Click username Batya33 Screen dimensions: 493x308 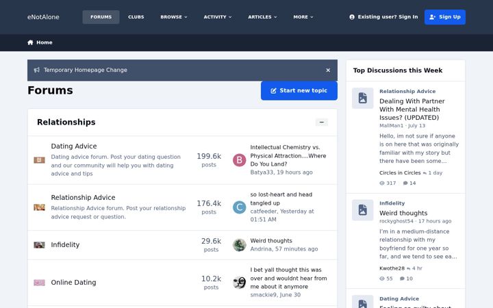pyautogui.click(x=262, y=172)
